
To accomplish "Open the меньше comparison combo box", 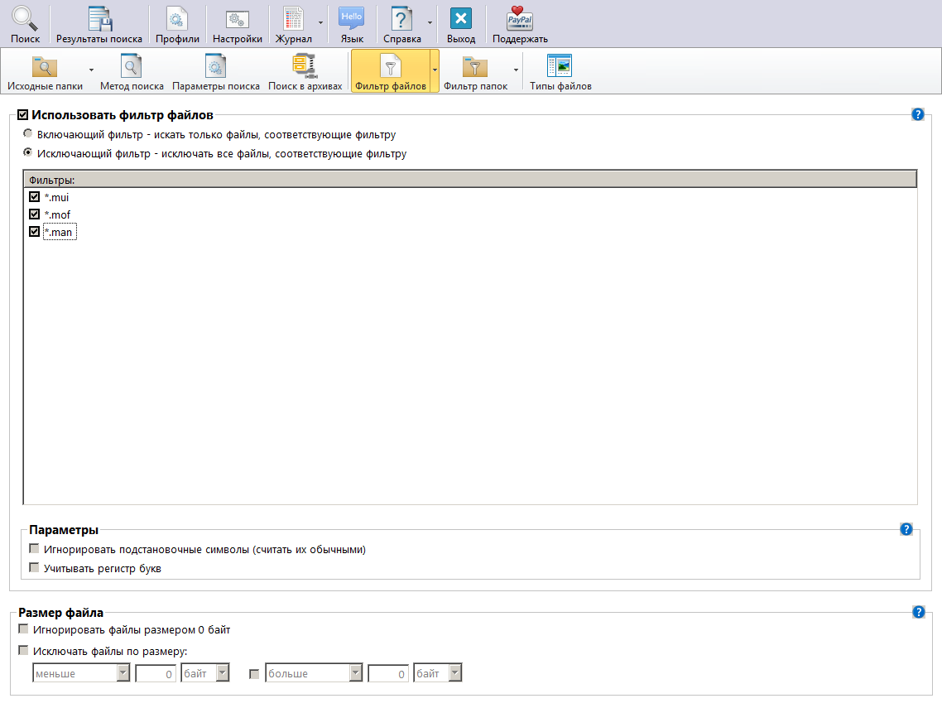I will coord(81,673).
